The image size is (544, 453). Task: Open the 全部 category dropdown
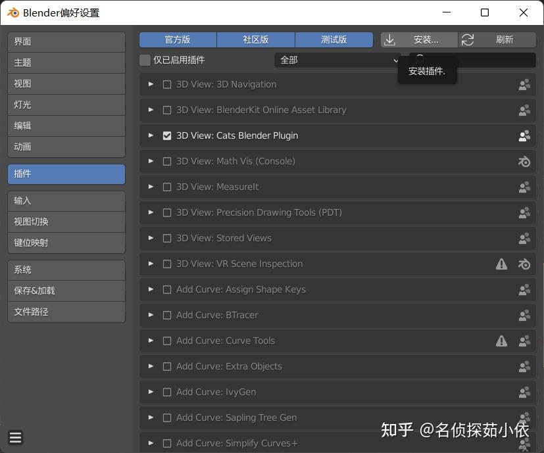337,59
